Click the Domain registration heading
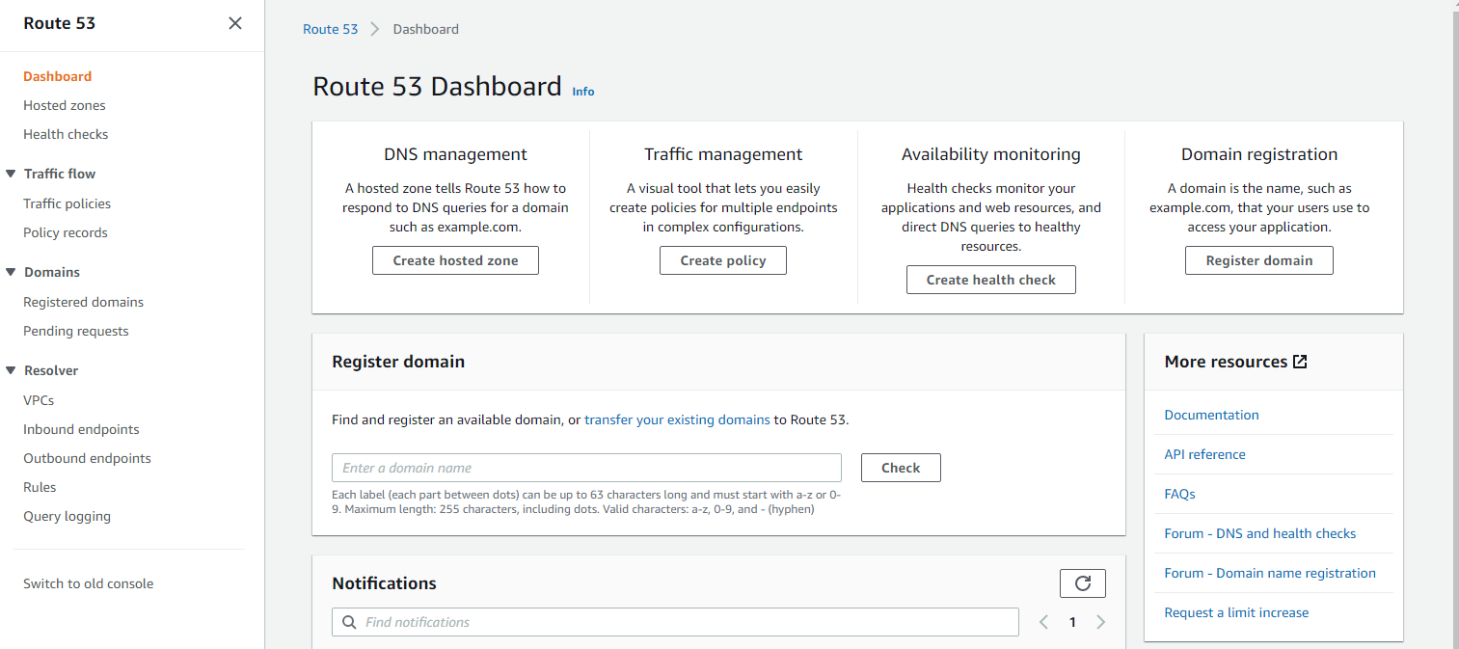Viewport: 1459px width, 649px height. 1259,154
